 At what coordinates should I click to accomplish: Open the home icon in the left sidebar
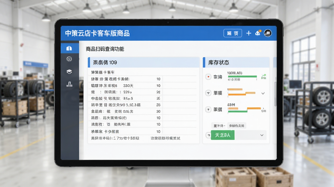69,48
